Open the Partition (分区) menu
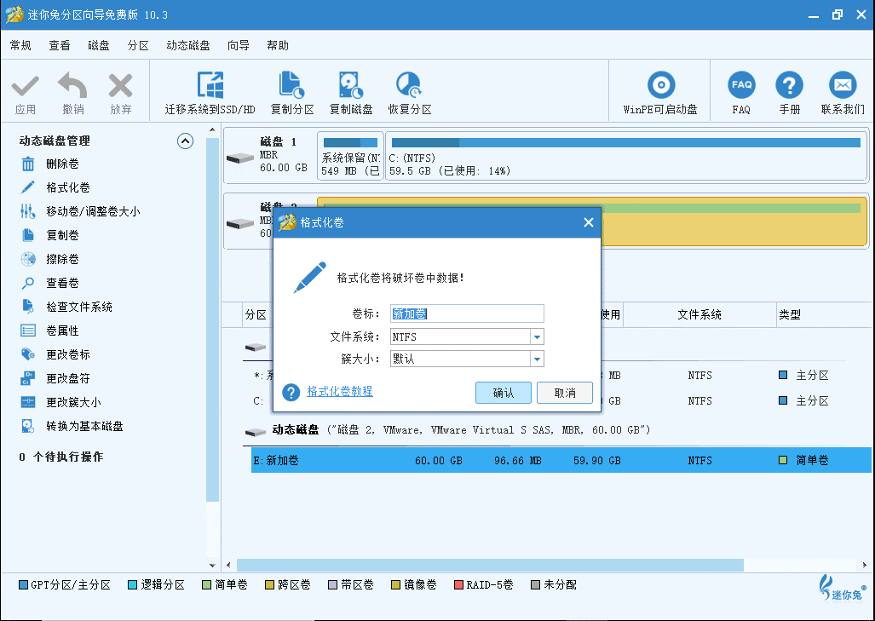This screenshot has height=621, width=875. [138, 46]
